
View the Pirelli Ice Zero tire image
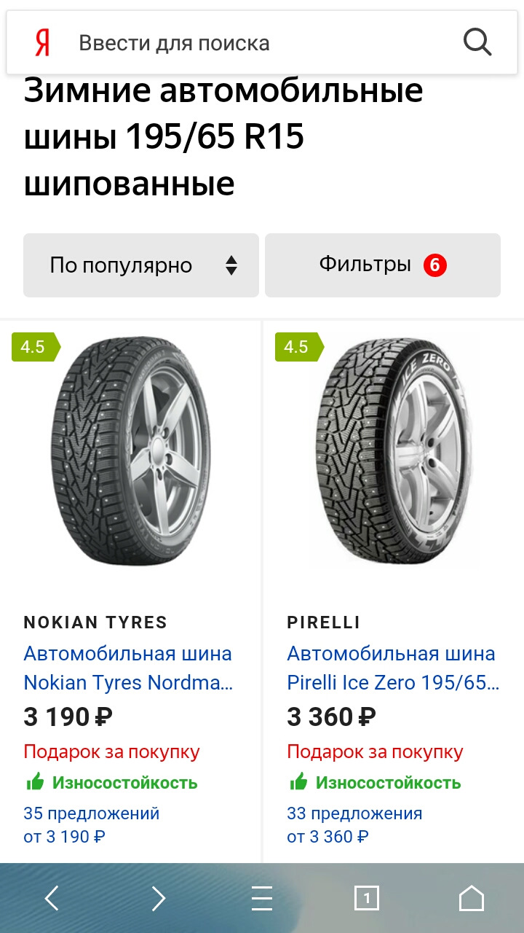[x=393, y=452]
